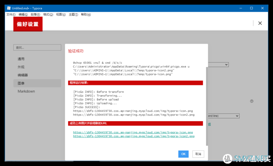Viewport: 273px width, 166px height.
Task: Open the 格式(O) menu
Action: pos(48,14)
